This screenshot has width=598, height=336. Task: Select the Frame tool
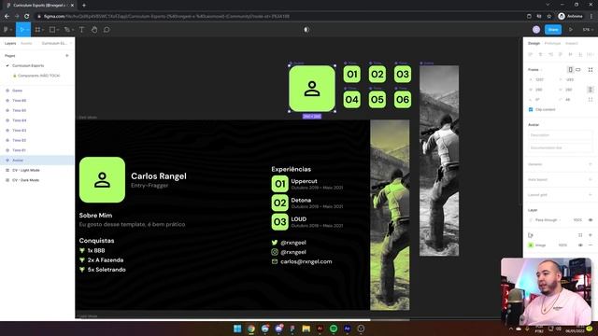click(x=37, y=30)
